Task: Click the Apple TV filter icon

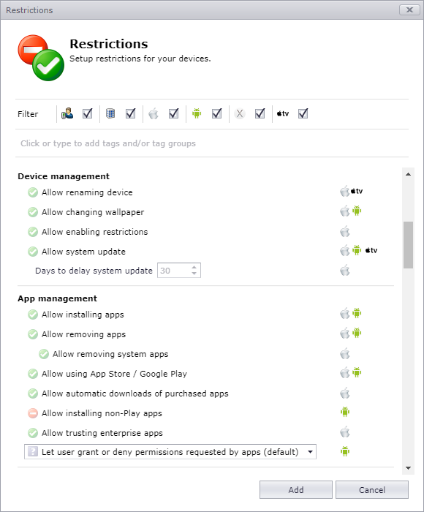Action: 283,113
